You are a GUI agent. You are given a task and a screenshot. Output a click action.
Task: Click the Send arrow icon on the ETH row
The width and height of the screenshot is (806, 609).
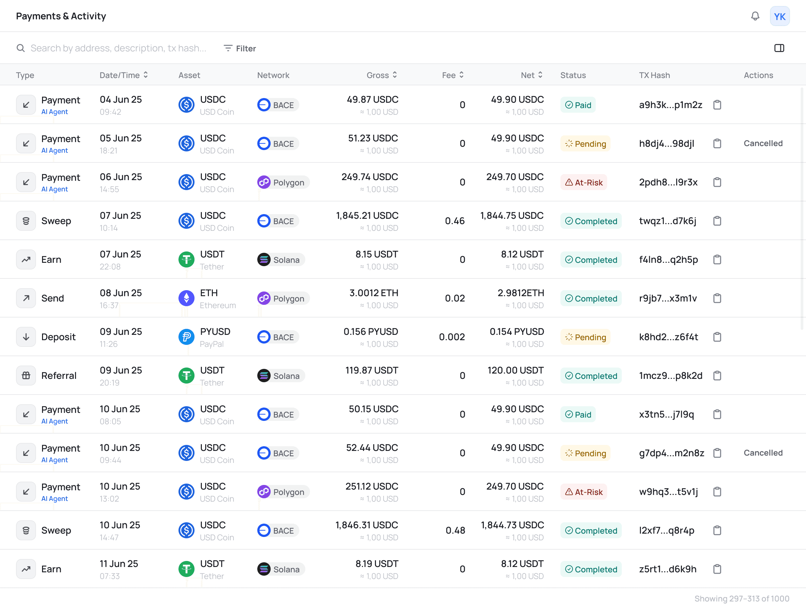[x=26, y=298]
